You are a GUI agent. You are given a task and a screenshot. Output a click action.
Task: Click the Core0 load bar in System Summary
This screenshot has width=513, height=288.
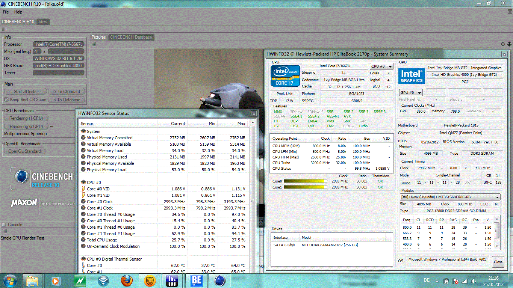pos(305,181)
